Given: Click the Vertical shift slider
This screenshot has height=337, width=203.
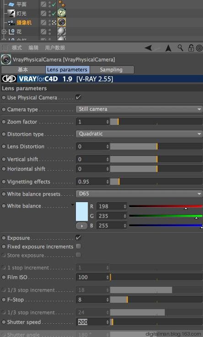Looking at the screenshot, I should 156,159.
